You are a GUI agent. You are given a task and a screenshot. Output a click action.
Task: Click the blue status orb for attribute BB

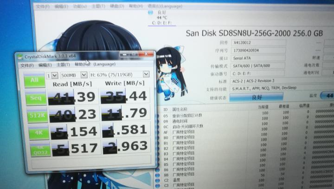(x=157, y=175)
